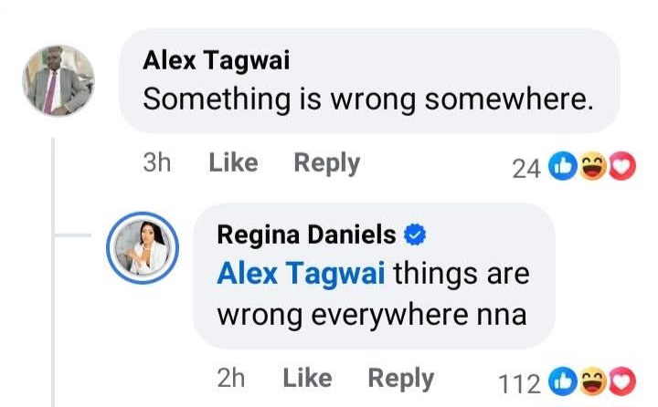Open the 112 reactions count

(522, 382)
